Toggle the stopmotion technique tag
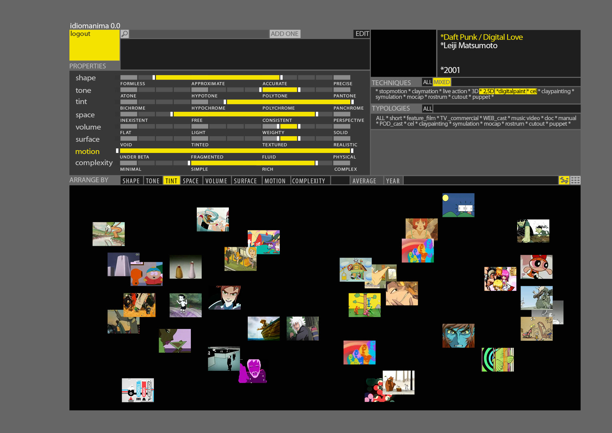This screenshot has height=433, width=612. click(393, 91)
